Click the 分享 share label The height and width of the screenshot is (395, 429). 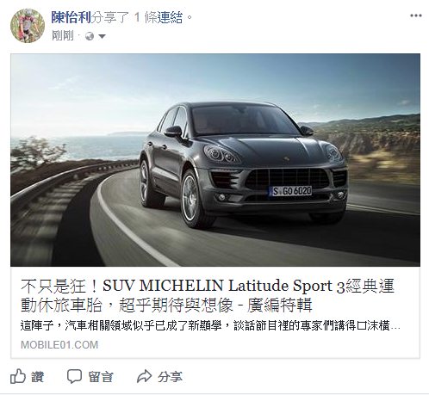pyautogui.click(x=170, y=377)
